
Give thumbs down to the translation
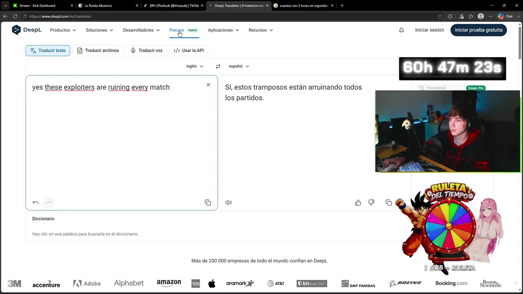pyautogui.click(x=371, y=203)
